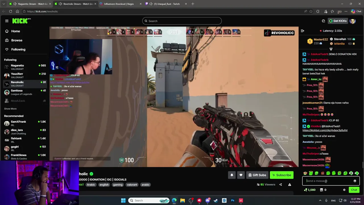Open Youciferr followed channel
The height and width of the screenshot is (205, 364).
(x=25, y=75)
